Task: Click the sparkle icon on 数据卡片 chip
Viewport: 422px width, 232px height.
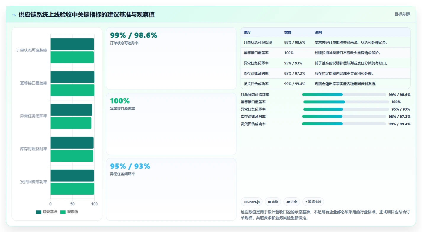Action: 306,202
